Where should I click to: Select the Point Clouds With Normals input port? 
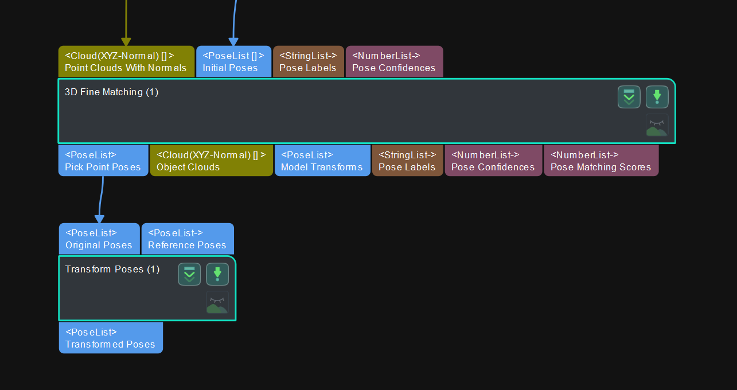126,61
